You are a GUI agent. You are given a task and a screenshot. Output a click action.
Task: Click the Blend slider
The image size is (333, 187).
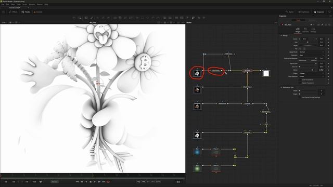point(308,70)
